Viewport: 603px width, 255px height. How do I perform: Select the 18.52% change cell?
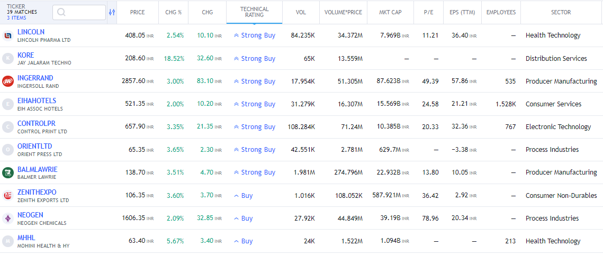click(174, 59)
